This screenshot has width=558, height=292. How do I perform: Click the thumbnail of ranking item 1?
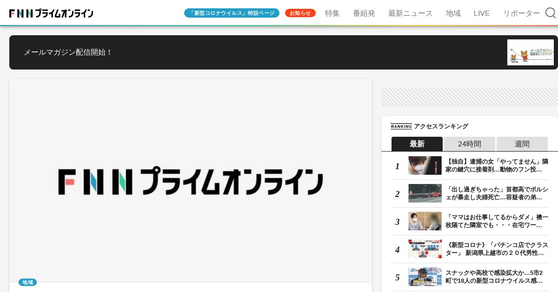tap(425, 165)
